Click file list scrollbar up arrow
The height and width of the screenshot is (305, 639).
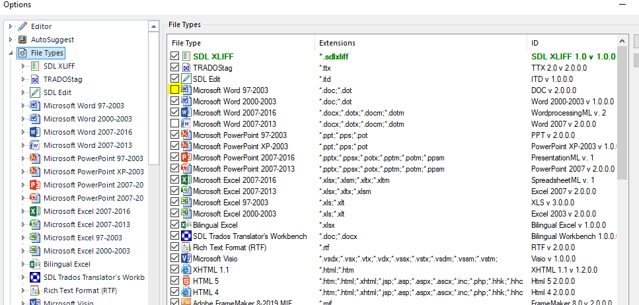622,41
